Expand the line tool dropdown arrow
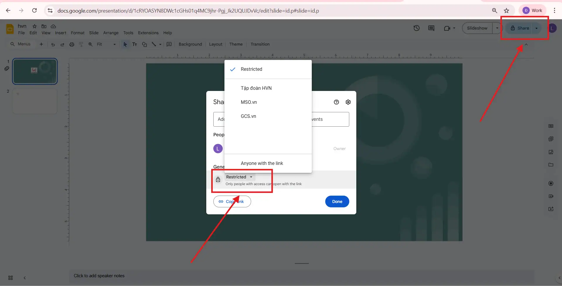Screen dimensions: 562x286 (x=160, y=44)
